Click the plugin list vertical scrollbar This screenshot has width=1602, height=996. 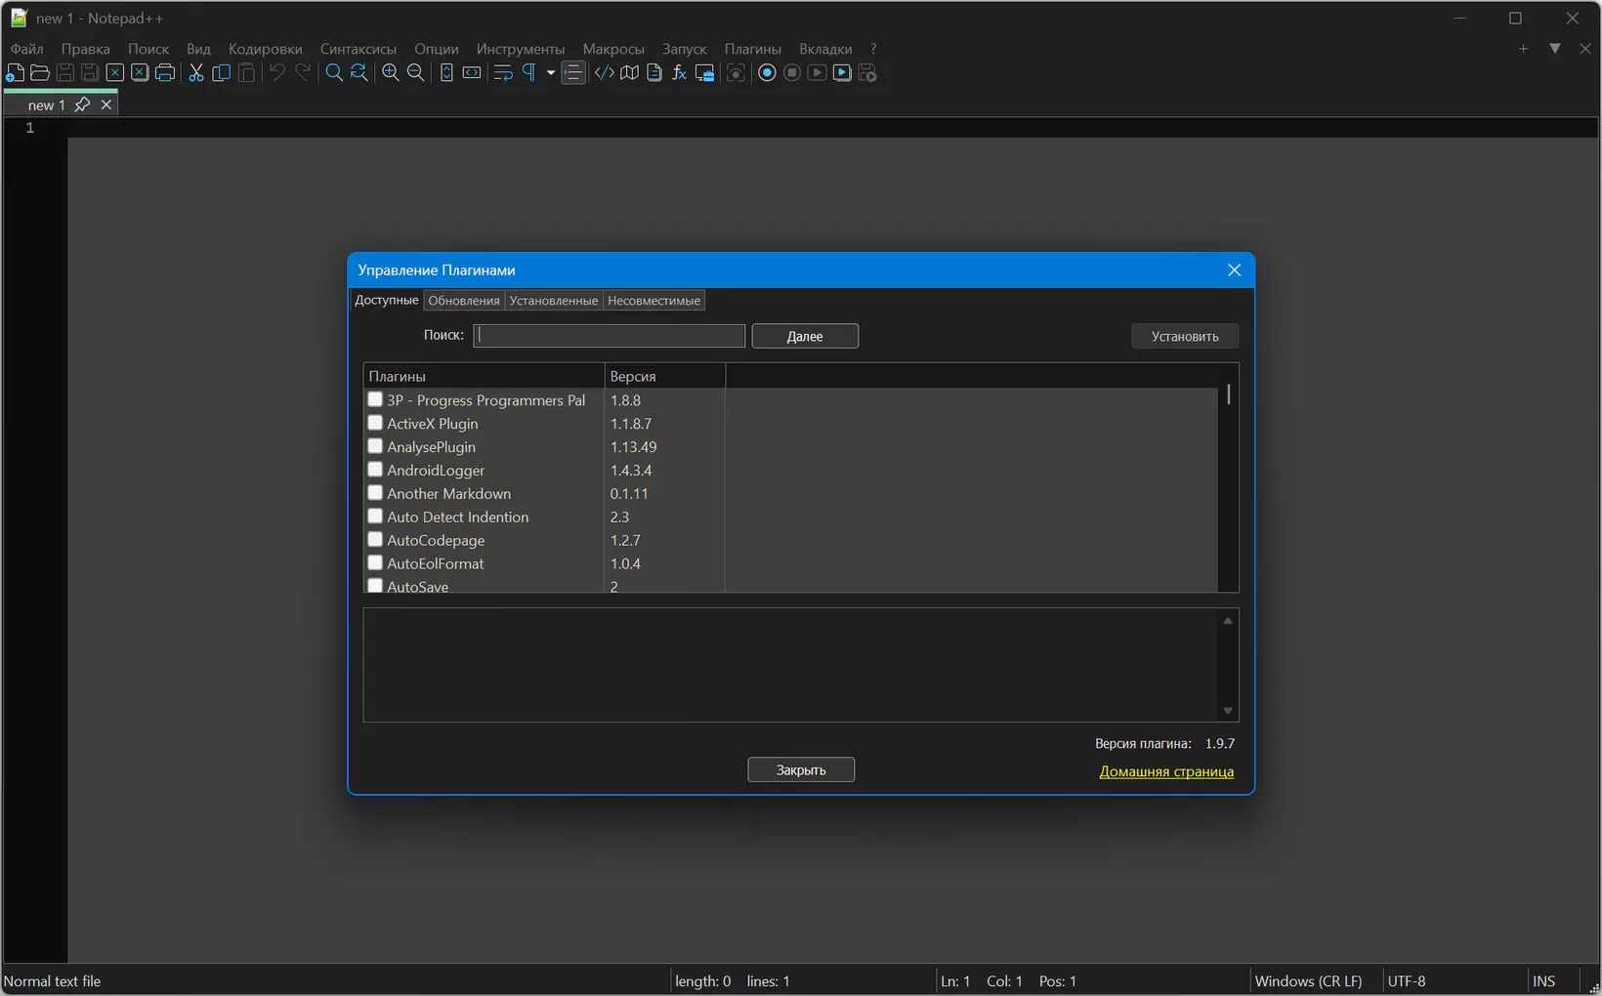tap(1228, 488)
